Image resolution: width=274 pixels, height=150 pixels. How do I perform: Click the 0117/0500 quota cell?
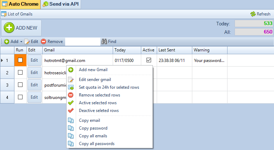coord(127,61)
